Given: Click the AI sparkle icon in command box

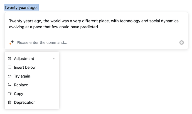Looking at the screenshot, I should pos(11,43).
